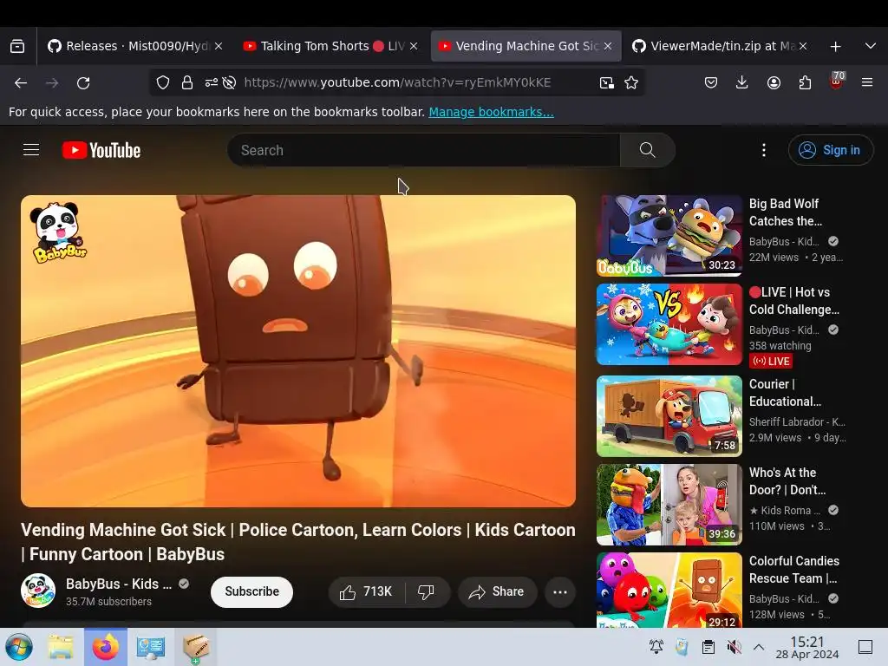Open YouTube settings three-dot menu

click(x=763, y=150)
